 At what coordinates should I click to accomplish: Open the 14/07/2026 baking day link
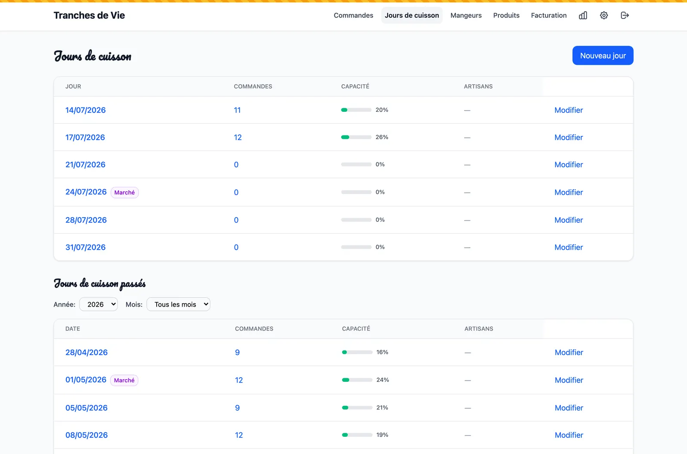pyautogui.click(x=85, y=110)
